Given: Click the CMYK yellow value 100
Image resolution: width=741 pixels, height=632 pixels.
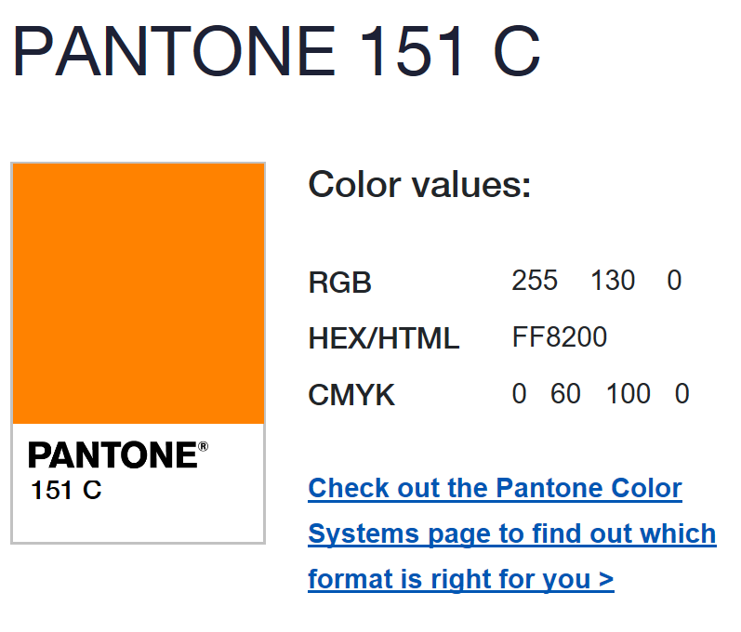Looking at the screenshot, I should (629, 394).
